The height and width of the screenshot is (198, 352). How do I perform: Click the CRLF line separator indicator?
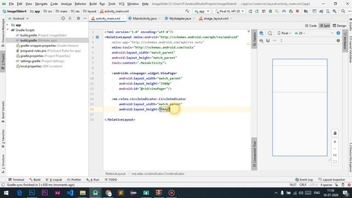(302, 185)
